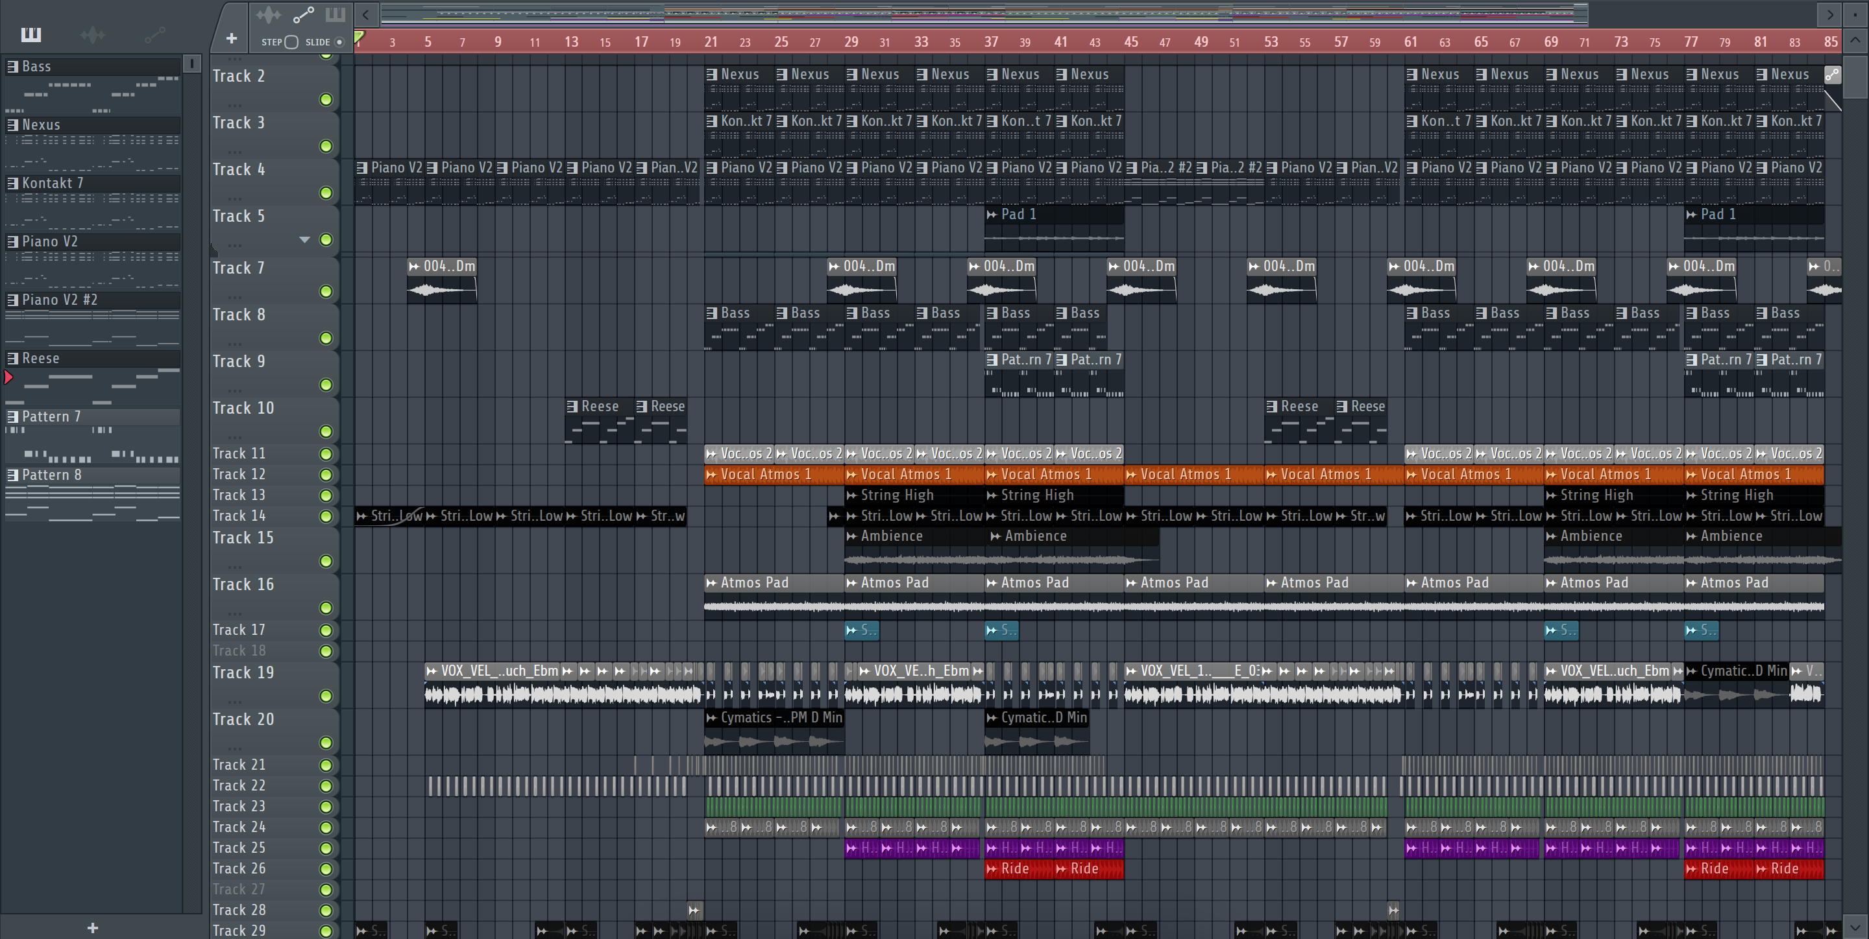Viewport: 1869px width, 939px height.
Task: Open Track 2 options via three dots
Action: (x=234, y=105)
